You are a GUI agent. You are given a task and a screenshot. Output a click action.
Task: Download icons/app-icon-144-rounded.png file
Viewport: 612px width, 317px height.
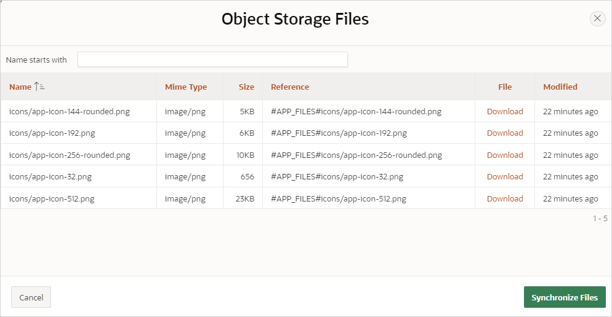tap(505, 111)
